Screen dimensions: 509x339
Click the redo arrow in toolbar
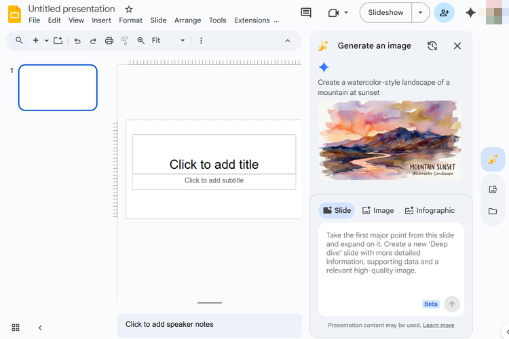(x=93, y=41)
